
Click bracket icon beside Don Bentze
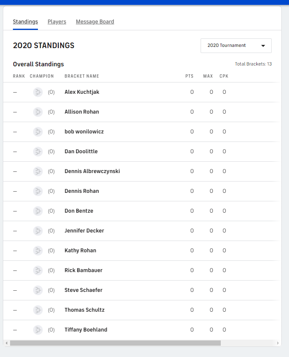point(38,211)
